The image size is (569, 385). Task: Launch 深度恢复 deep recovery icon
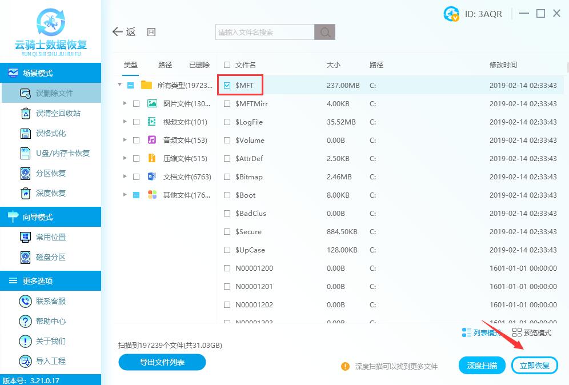[x=25, y=193]
